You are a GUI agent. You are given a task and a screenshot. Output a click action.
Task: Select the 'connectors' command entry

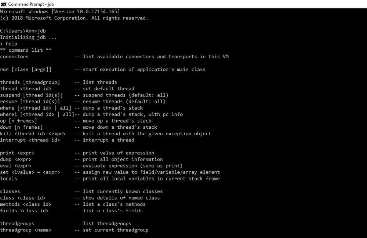pos(14,56)
